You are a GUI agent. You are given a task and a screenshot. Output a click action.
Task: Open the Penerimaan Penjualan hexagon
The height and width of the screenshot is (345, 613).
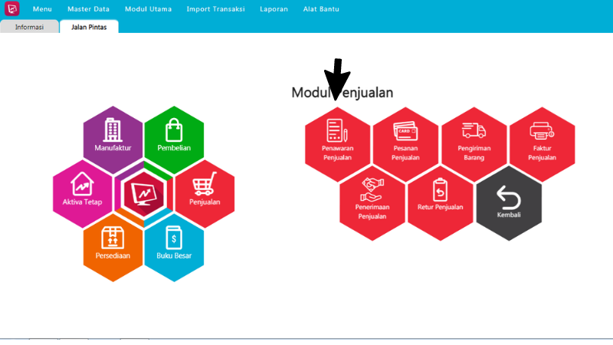point(372,202)
